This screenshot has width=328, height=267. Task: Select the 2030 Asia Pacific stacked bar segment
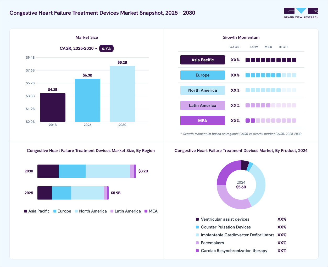pyautogui.click(x=48, y=171)
